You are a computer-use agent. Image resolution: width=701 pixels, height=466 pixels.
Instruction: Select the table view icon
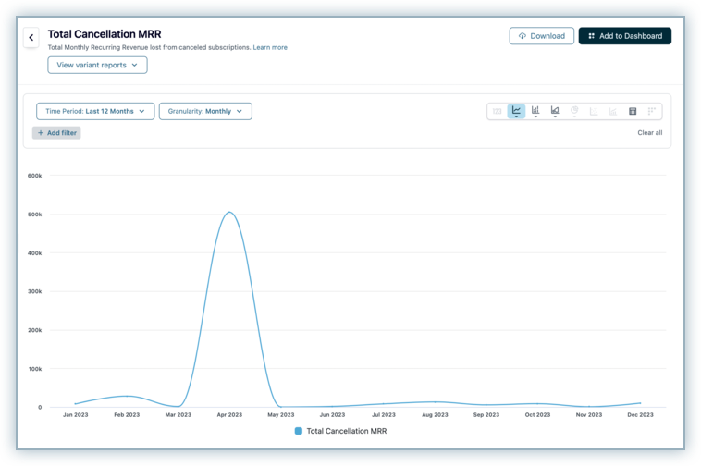tap(633, 111)
